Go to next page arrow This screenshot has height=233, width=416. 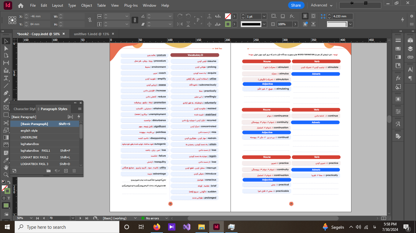(x=80, y=218)
